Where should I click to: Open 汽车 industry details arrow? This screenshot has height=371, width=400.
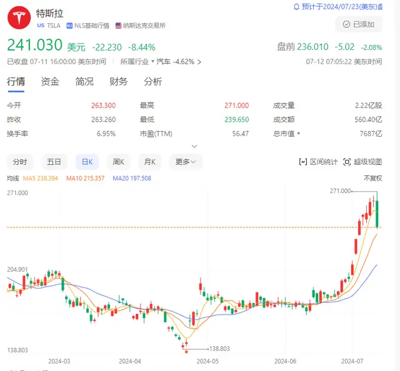point(199,62)
